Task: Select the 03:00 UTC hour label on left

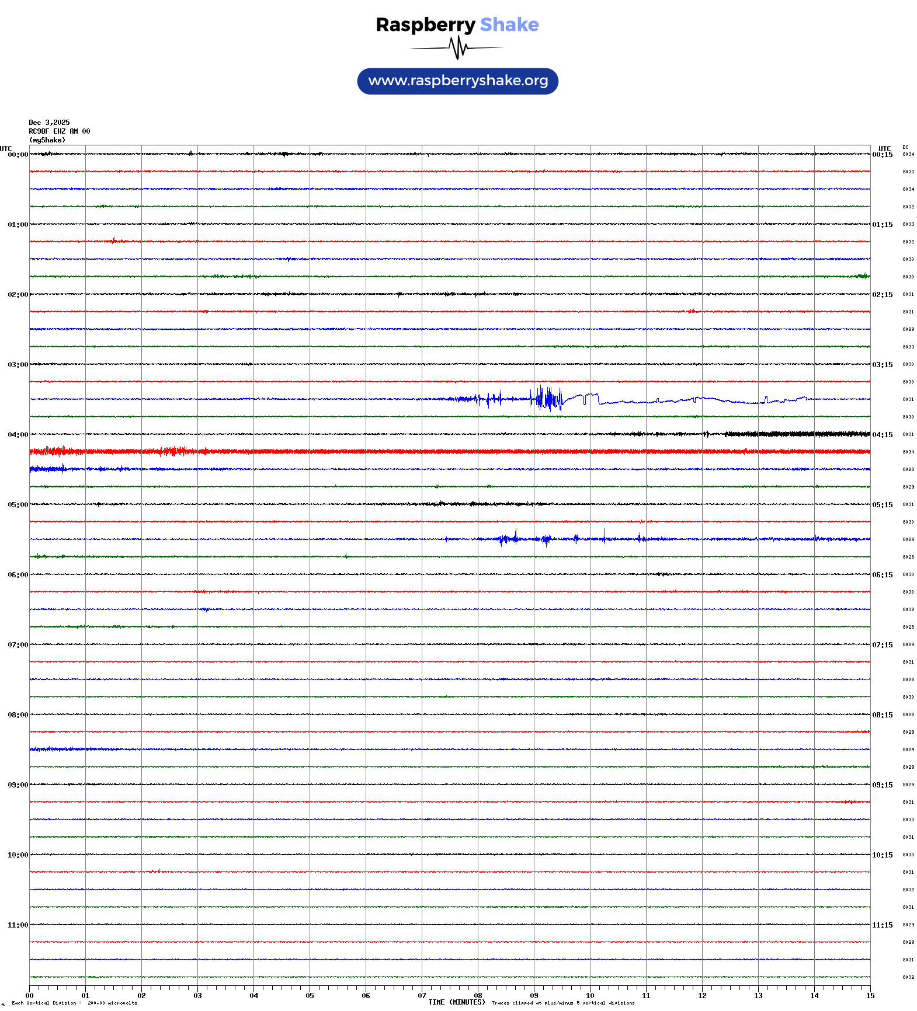Action: (18, 365)
